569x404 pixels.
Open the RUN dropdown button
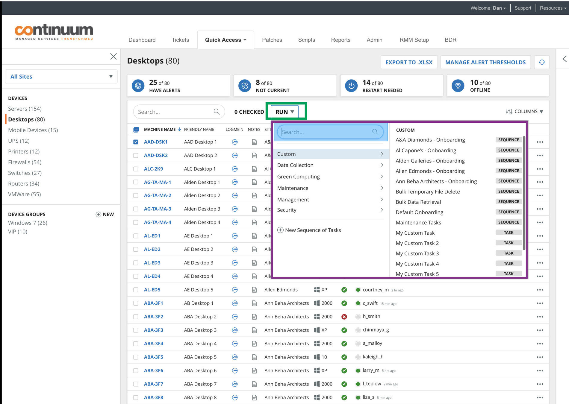pos(285,112)
